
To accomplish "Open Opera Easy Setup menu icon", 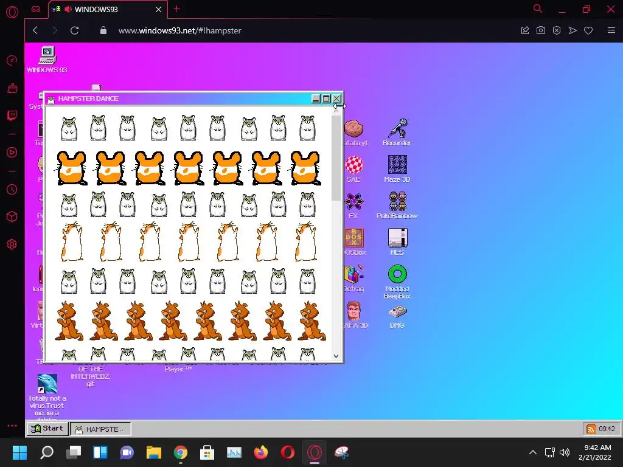I will 611,30.
